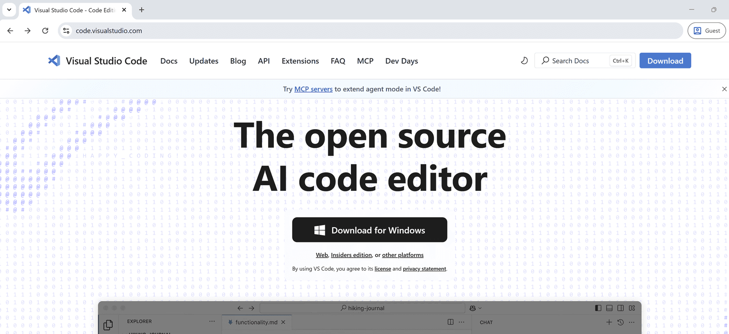Expand the Copilot dropdown chevron
The height and width of the screenshot is (334, 729).
click(x=479, y=308)
